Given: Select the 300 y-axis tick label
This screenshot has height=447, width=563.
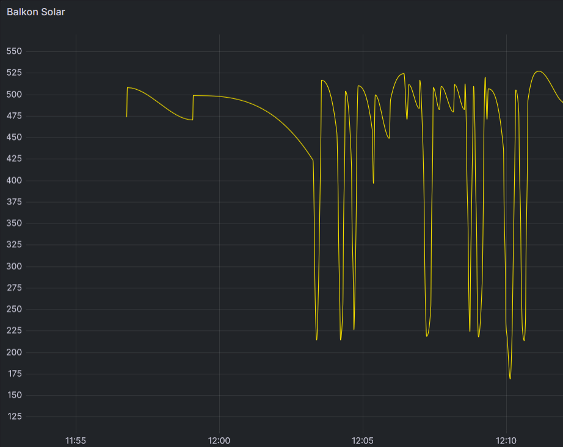Looking at the screenshot, I should point(15,266).
